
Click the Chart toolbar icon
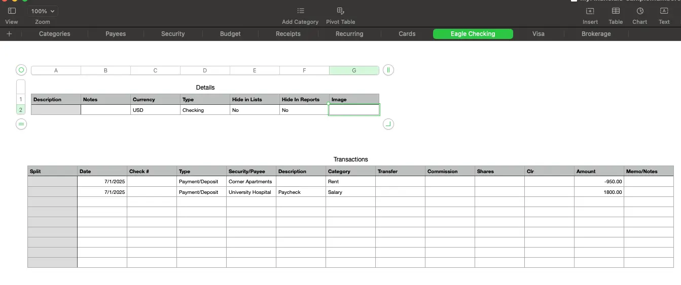tap(639, 11)
